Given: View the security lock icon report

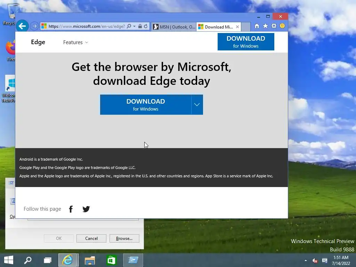Looking at the screenshot, I should pos(140,26).
